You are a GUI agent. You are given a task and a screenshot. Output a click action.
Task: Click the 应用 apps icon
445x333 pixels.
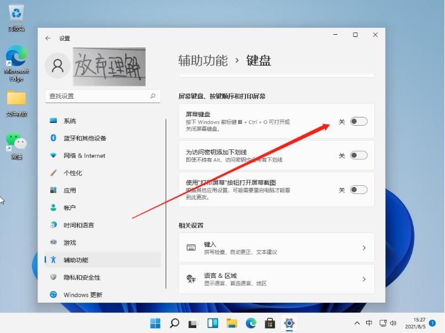pos(53,190)
